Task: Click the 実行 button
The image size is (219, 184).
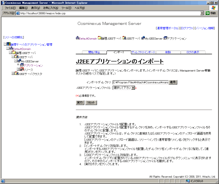Action: pyautogui.click(x=80, y=102)
